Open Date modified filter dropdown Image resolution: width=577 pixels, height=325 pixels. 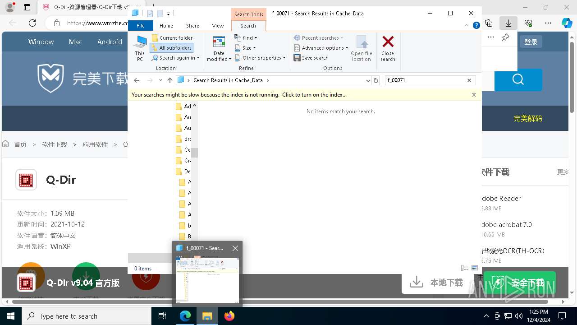[219, 48]
